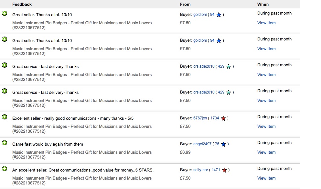View Item in the topmost feedback row
321x189 pixels.
click(x=266, y=23)
